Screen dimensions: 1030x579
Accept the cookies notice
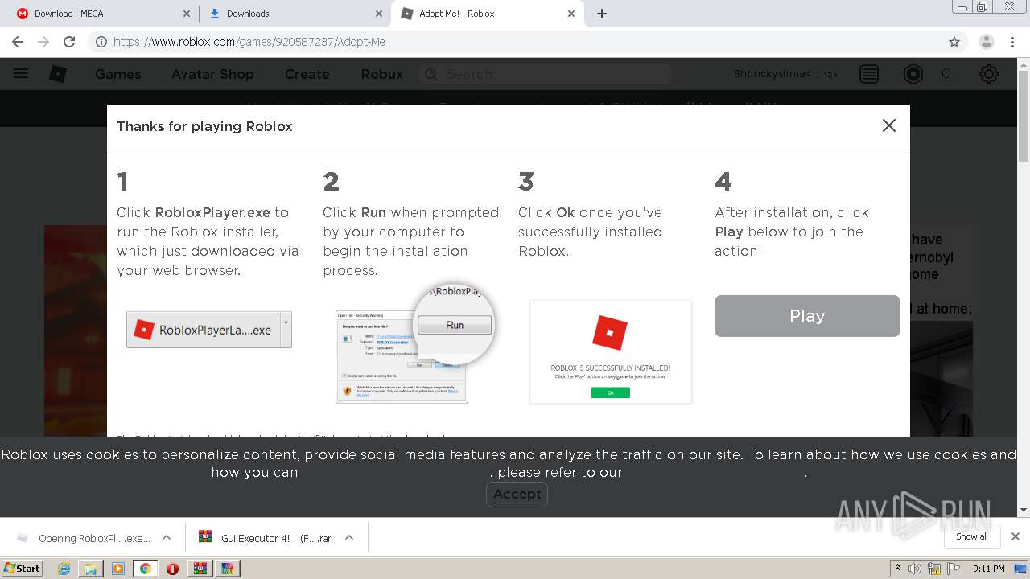pyautogui.click(x=517, y=495)
